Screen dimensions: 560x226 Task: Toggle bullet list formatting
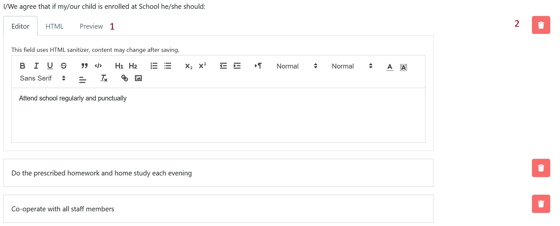pyautogui.click(x=168, y=66)
